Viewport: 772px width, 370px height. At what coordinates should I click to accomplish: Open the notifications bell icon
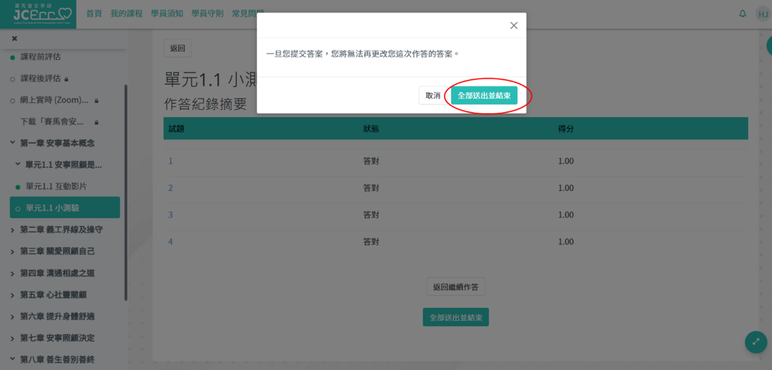click(x=742, y=14)
